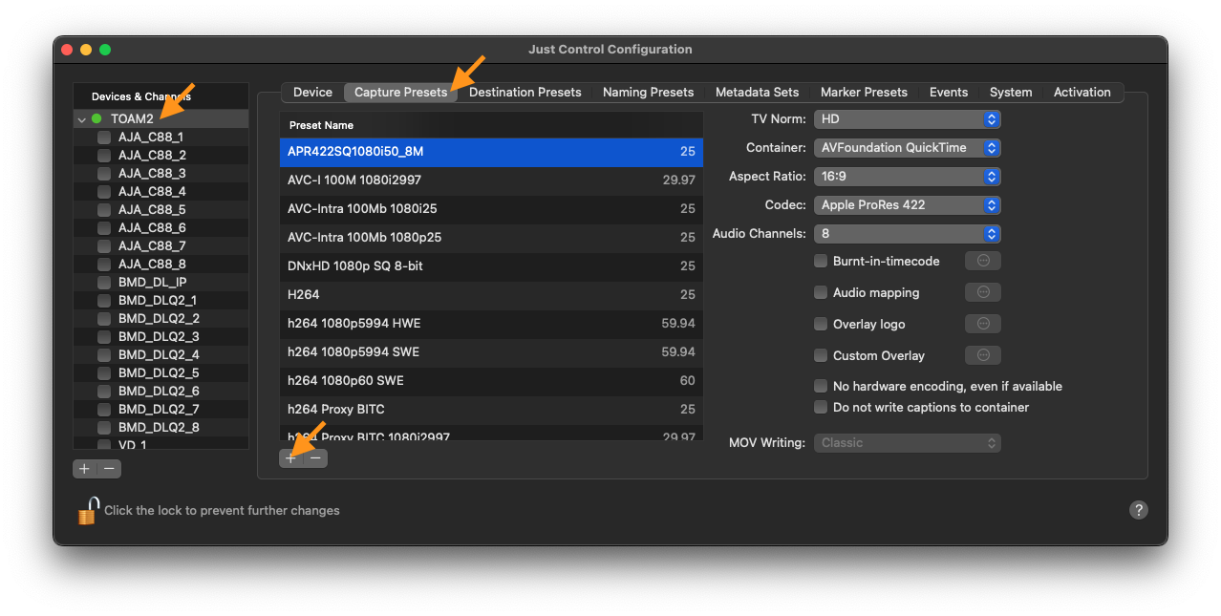1221x616 pixels.
Task: Click the lock icon to prevent changes
Action: [88, 511]
